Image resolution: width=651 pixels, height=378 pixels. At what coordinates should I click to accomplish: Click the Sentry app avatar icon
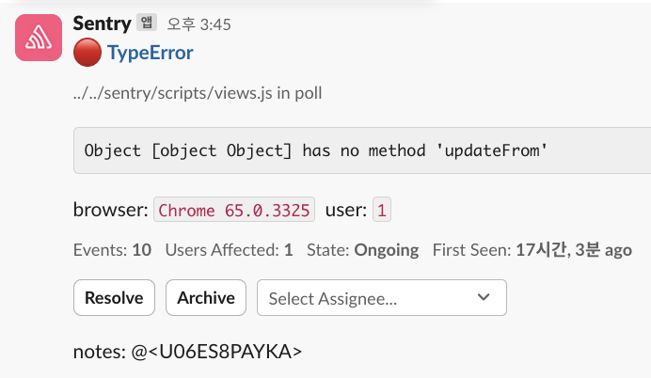click(x=39, y=38)
